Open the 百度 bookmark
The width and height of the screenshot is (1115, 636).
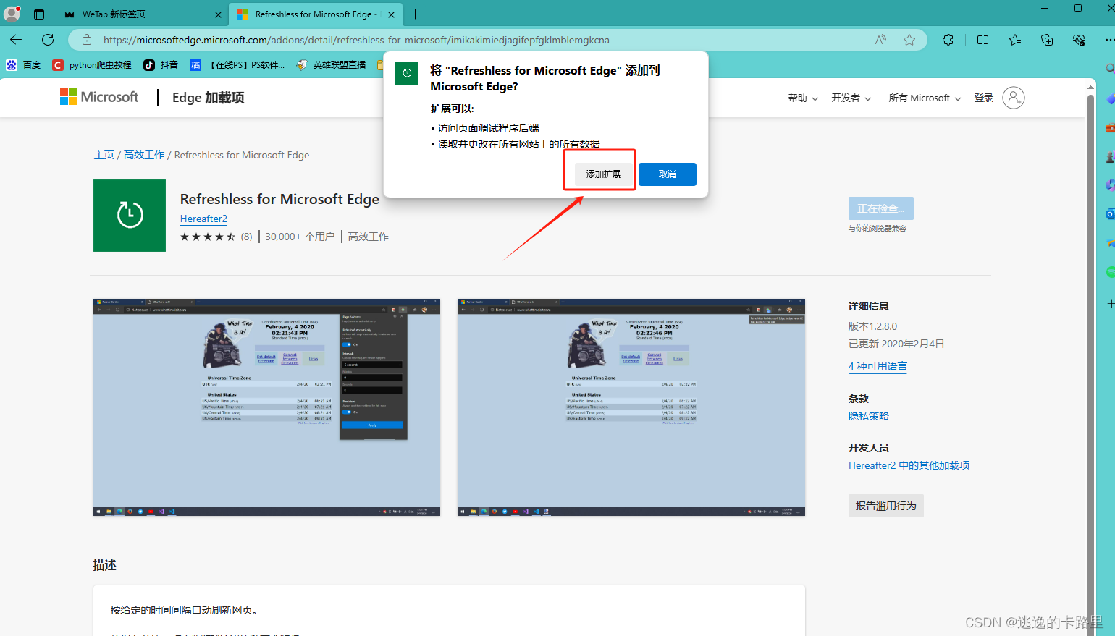click(23, 65)
